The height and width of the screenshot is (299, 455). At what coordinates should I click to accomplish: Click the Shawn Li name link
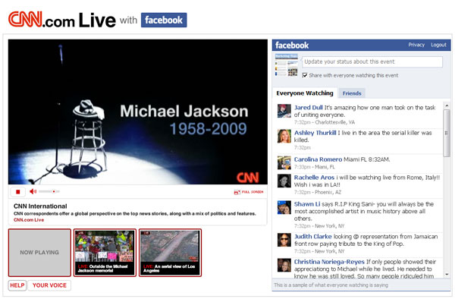click(307, 204)
